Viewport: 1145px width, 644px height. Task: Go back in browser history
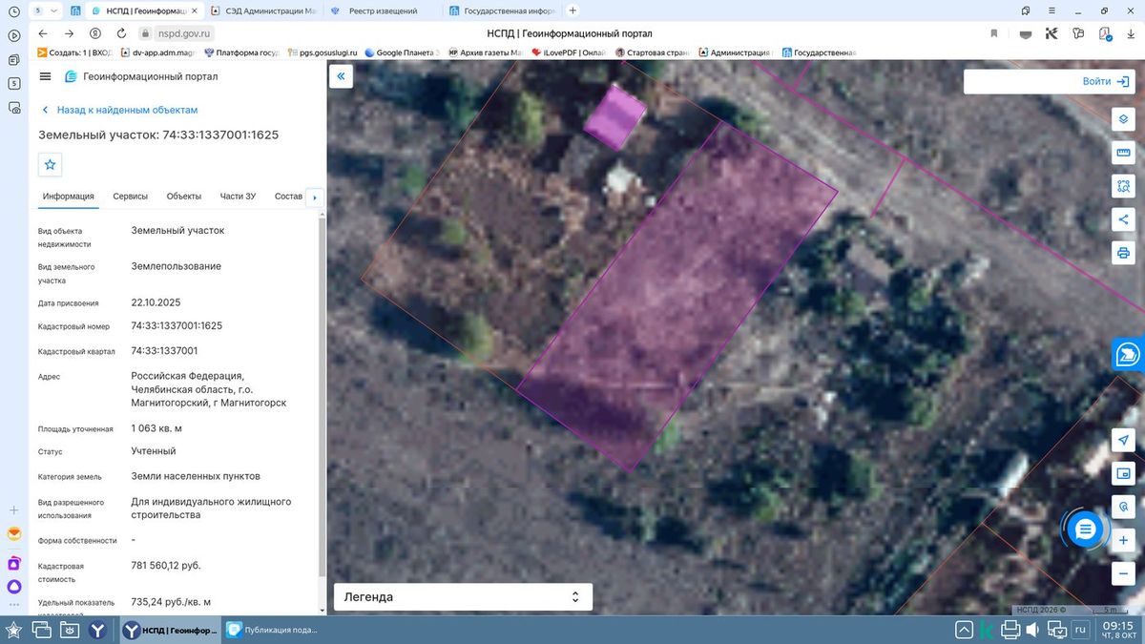(43, 33)
